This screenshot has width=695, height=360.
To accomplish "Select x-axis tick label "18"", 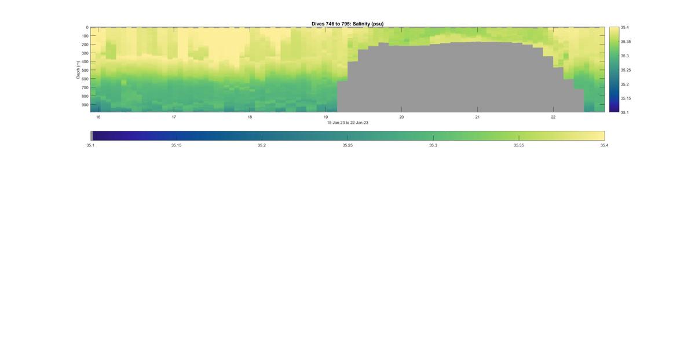I will point(250,117).
